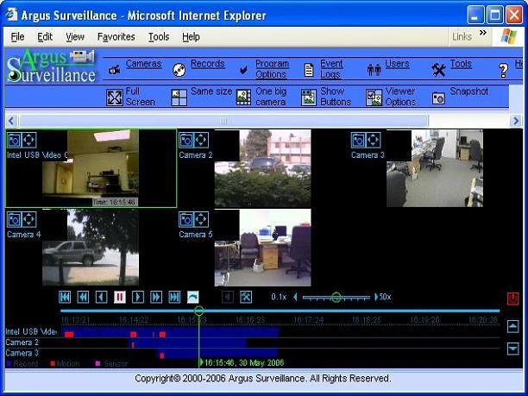
Task: Take snapshot of Camera 4
Action: 14,219
